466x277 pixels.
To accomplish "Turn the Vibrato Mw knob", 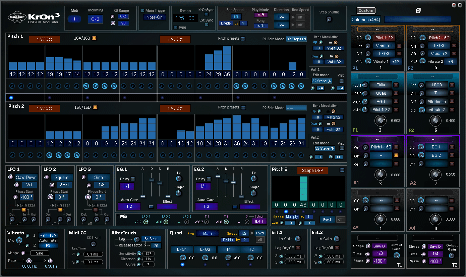I will 19,240.
